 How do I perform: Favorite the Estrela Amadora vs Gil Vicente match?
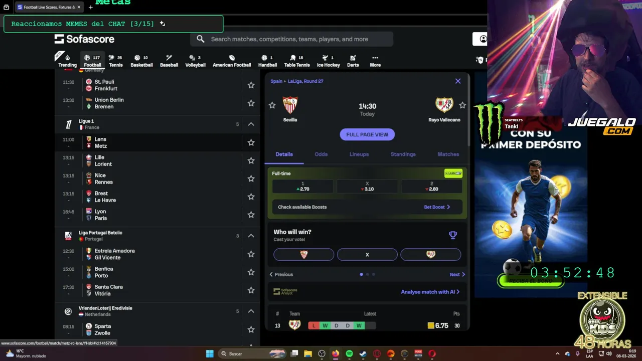[x=251, y=254]
